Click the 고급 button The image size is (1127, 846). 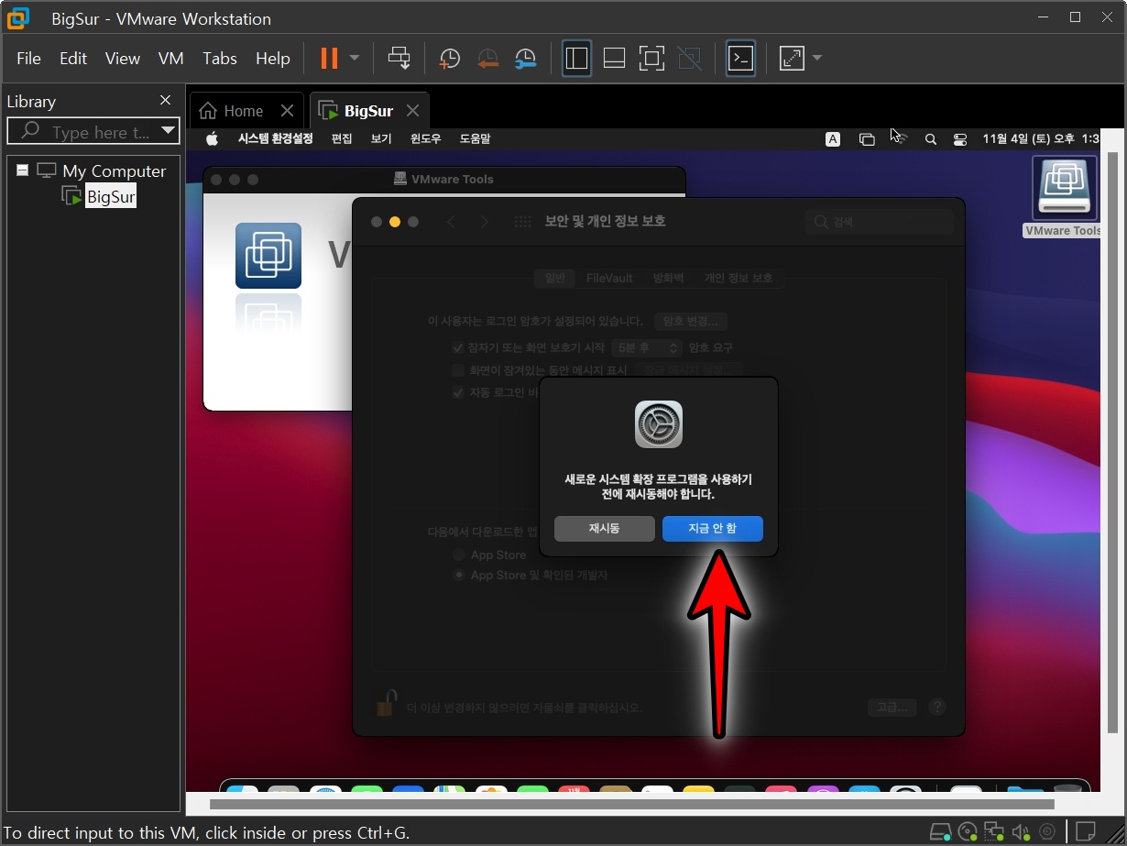892,707
